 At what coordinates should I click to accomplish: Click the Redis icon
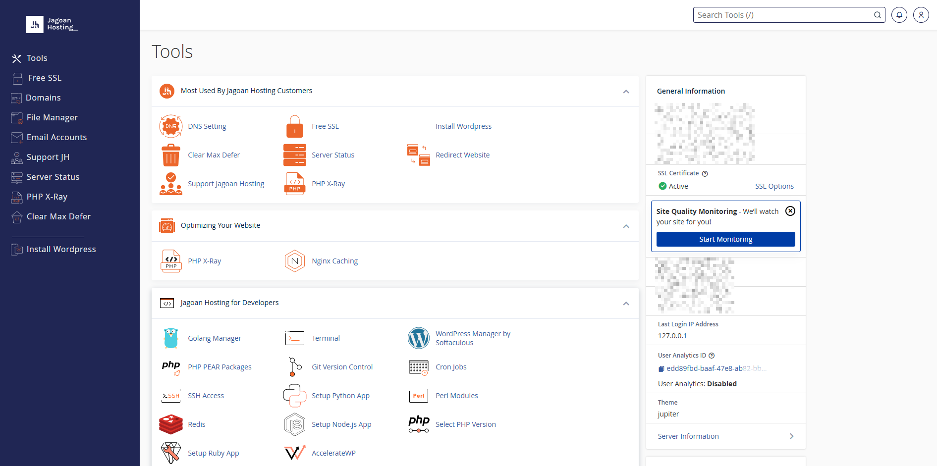[171, 424]
